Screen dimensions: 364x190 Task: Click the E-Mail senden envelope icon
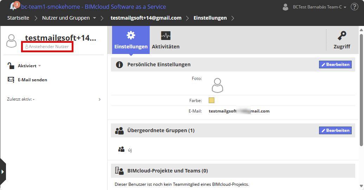pyautogui.click(x=11, y=80)
